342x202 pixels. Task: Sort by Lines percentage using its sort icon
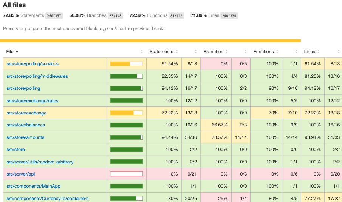click(x=319, y=52)
